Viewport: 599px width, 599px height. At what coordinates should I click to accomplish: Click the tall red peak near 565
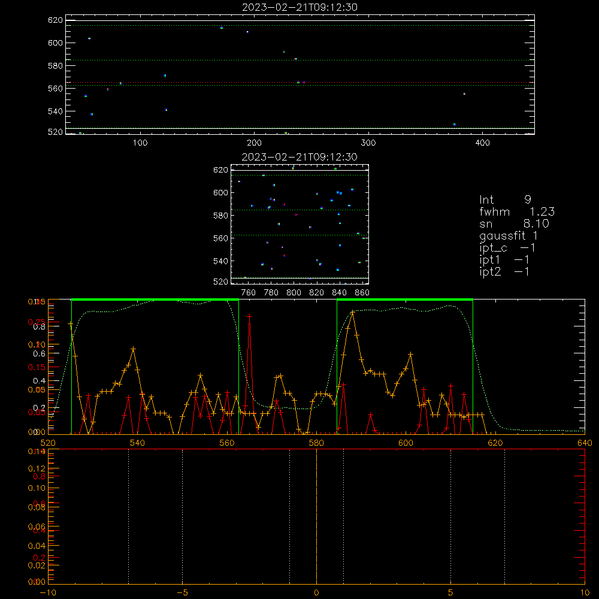tap(249, 317)
